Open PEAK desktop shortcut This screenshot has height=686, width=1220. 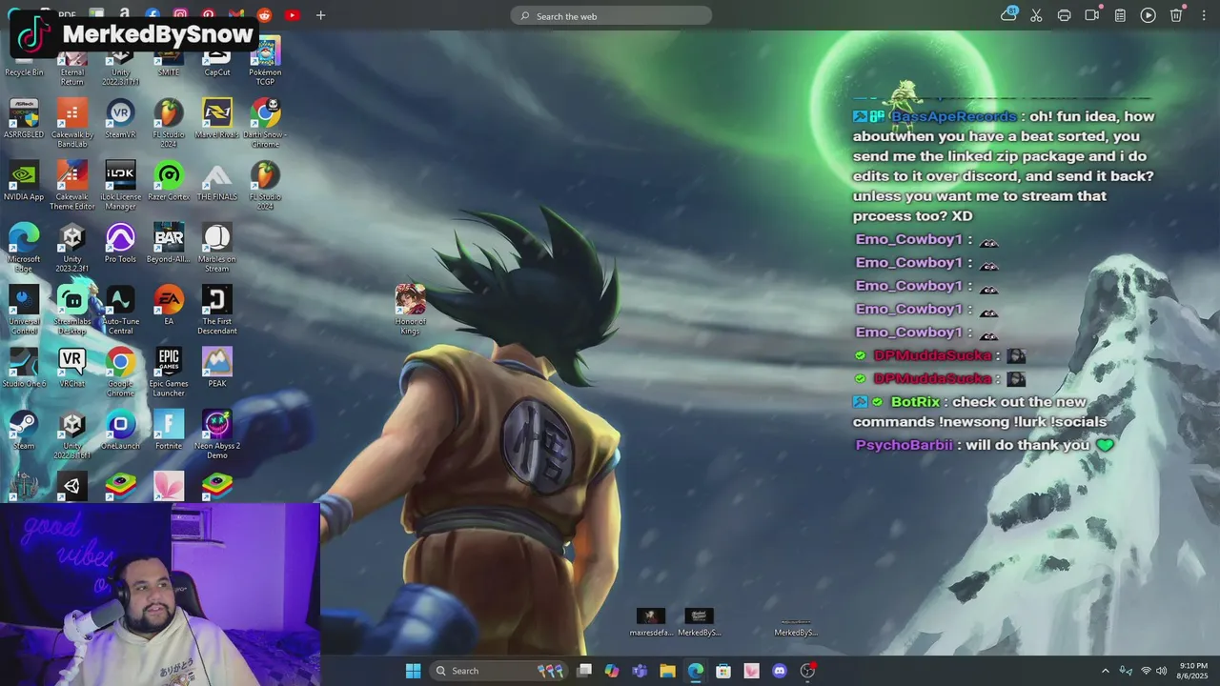click(217, 368)
